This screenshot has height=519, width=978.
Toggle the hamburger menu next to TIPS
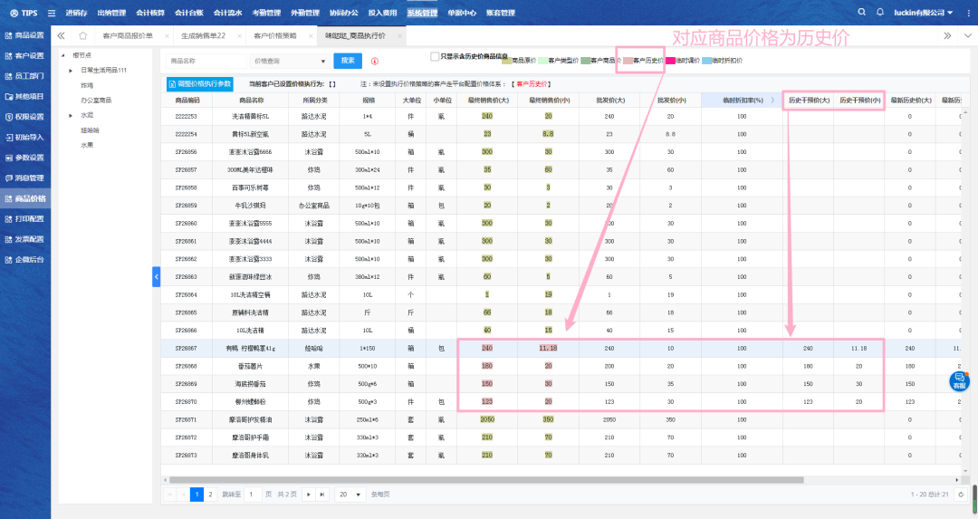click(52, 14)
